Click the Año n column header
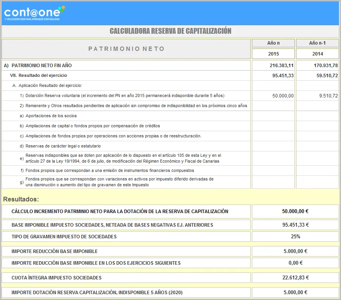This screenshot has width=341, height=300. pos(273,43)
